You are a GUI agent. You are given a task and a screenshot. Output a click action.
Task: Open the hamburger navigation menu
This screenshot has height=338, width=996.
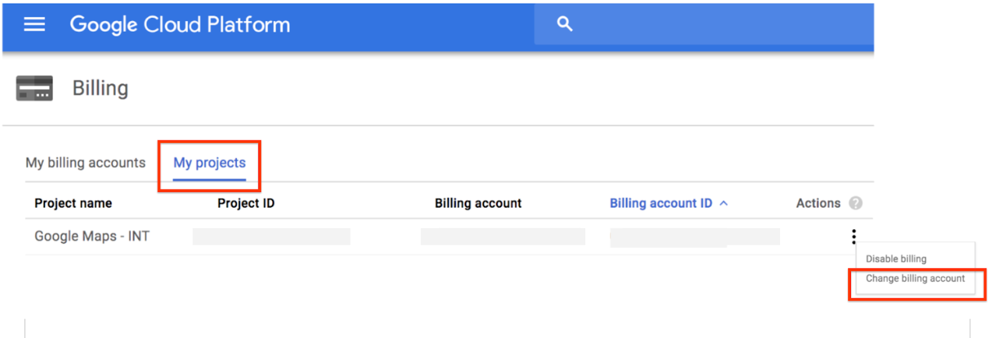pyautogui.click(x=34, y=24)
